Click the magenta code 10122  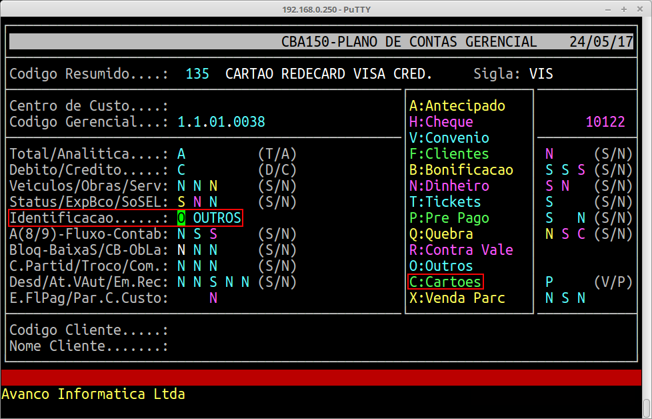(x=605, y=122)
